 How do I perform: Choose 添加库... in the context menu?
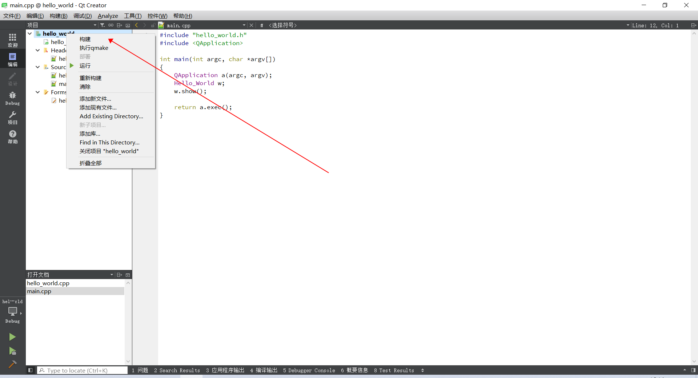[x=111, y=134]
